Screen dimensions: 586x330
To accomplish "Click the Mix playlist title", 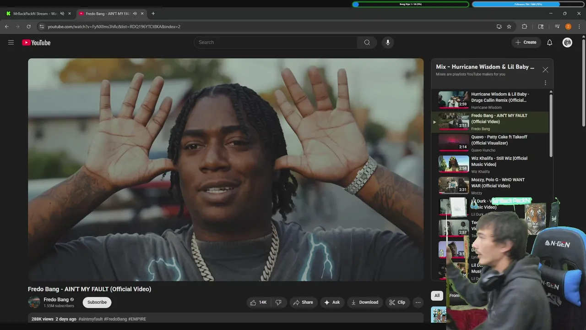I will click(x=485, y=67).
